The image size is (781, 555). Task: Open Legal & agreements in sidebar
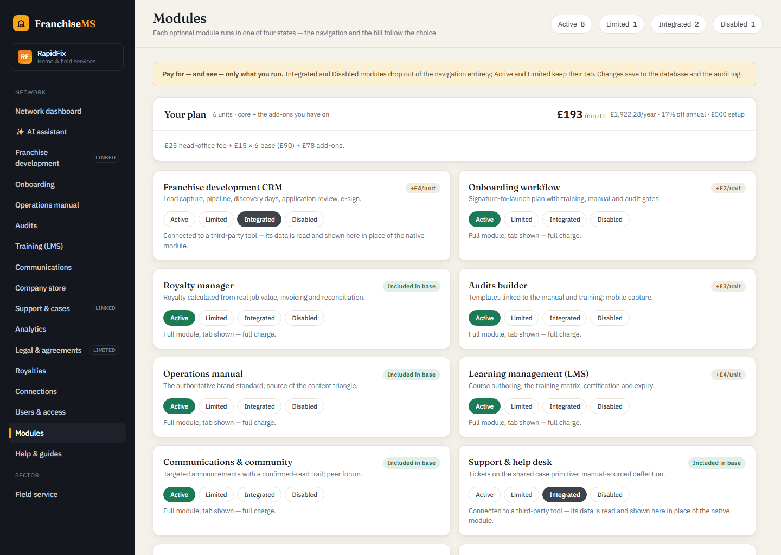pos(67,350)
